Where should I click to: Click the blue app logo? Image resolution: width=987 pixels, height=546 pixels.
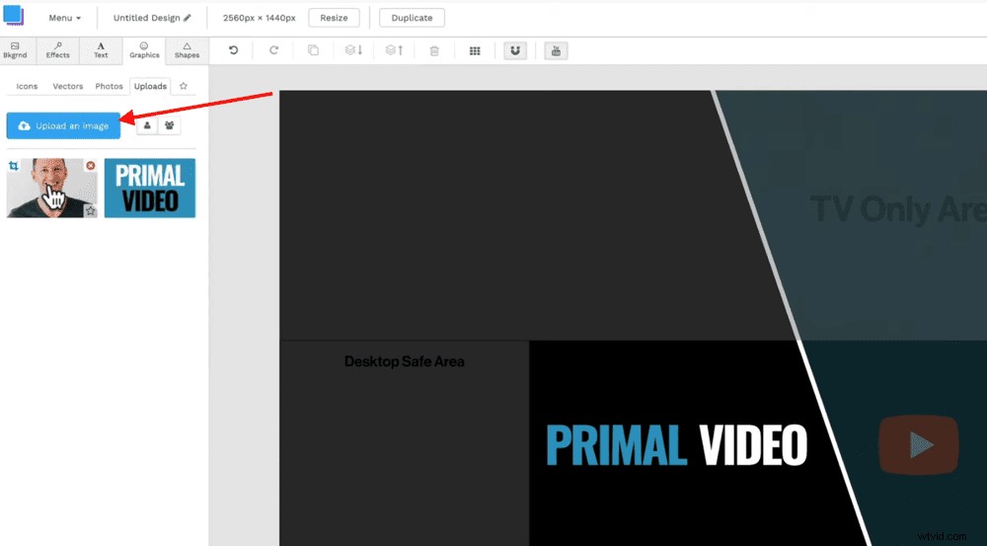pos(13,16)
